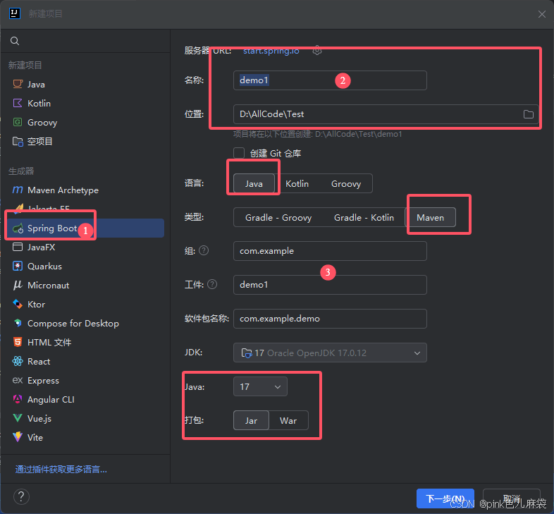Click the 软件包名称 field com.example.demo

[x=330, y=319]
